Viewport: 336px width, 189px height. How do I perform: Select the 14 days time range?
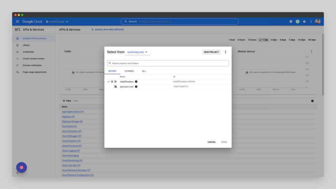pyautogui.click(x=301, y=40)
